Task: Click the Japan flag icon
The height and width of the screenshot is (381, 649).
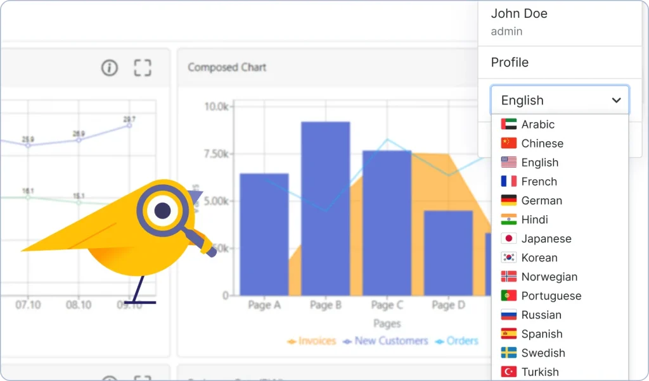Action: (509, 238)
